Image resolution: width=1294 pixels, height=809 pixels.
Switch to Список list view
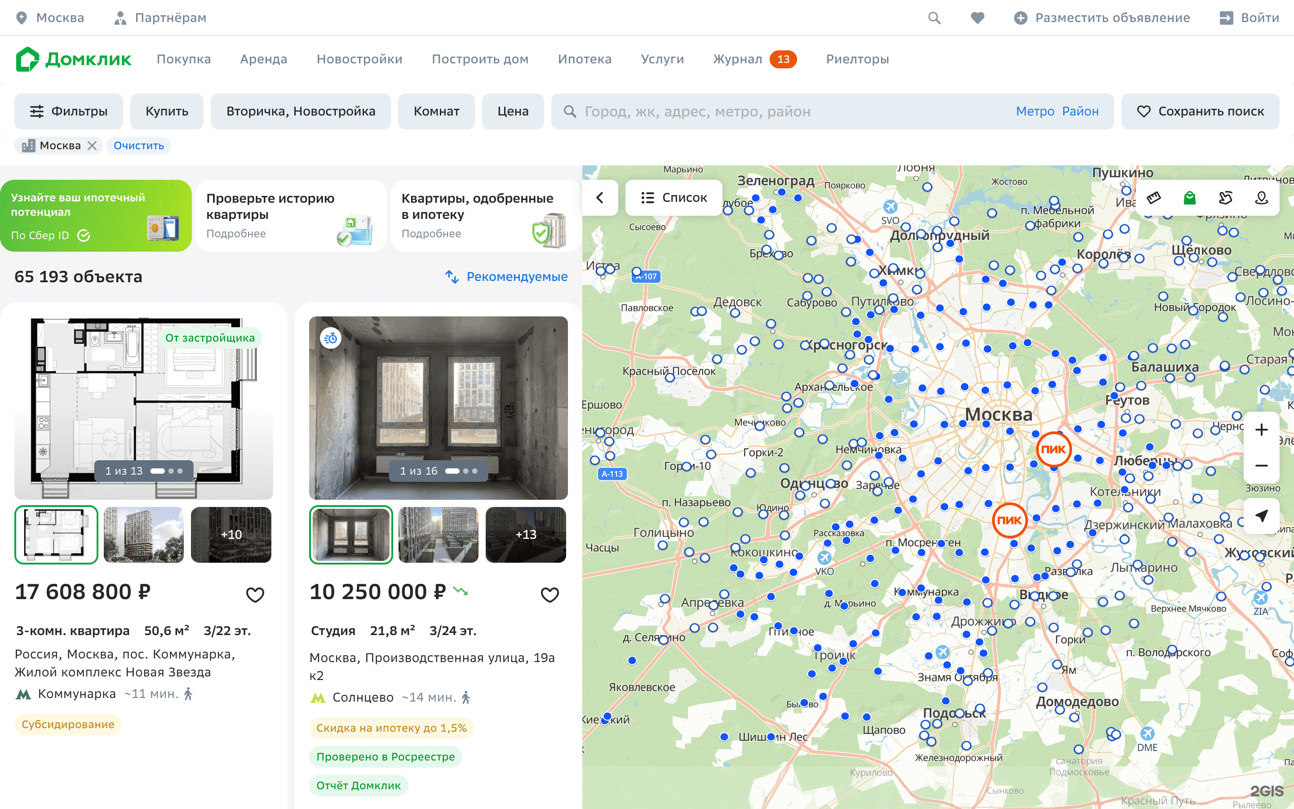point(674,198)
